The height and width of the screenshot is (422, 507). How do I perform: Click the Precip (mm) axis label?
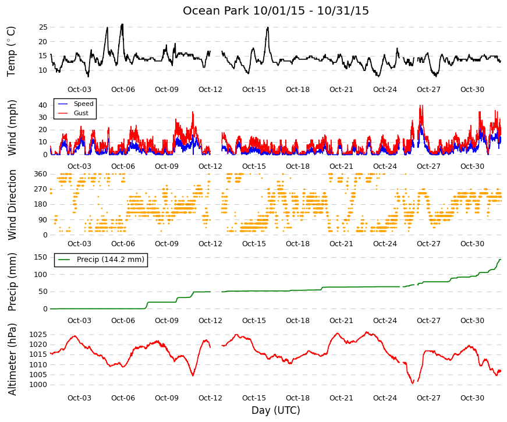(x=12, y=282)
